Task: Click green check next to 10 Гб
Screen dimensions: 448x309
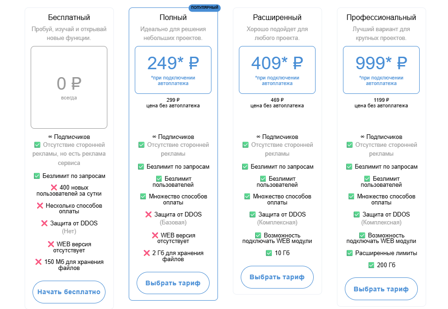Action: [x=269, y=253]
